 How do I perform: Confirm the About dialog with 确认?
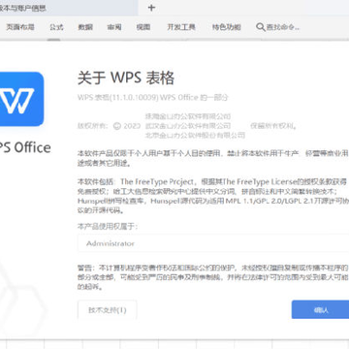(x=320, y=310)
